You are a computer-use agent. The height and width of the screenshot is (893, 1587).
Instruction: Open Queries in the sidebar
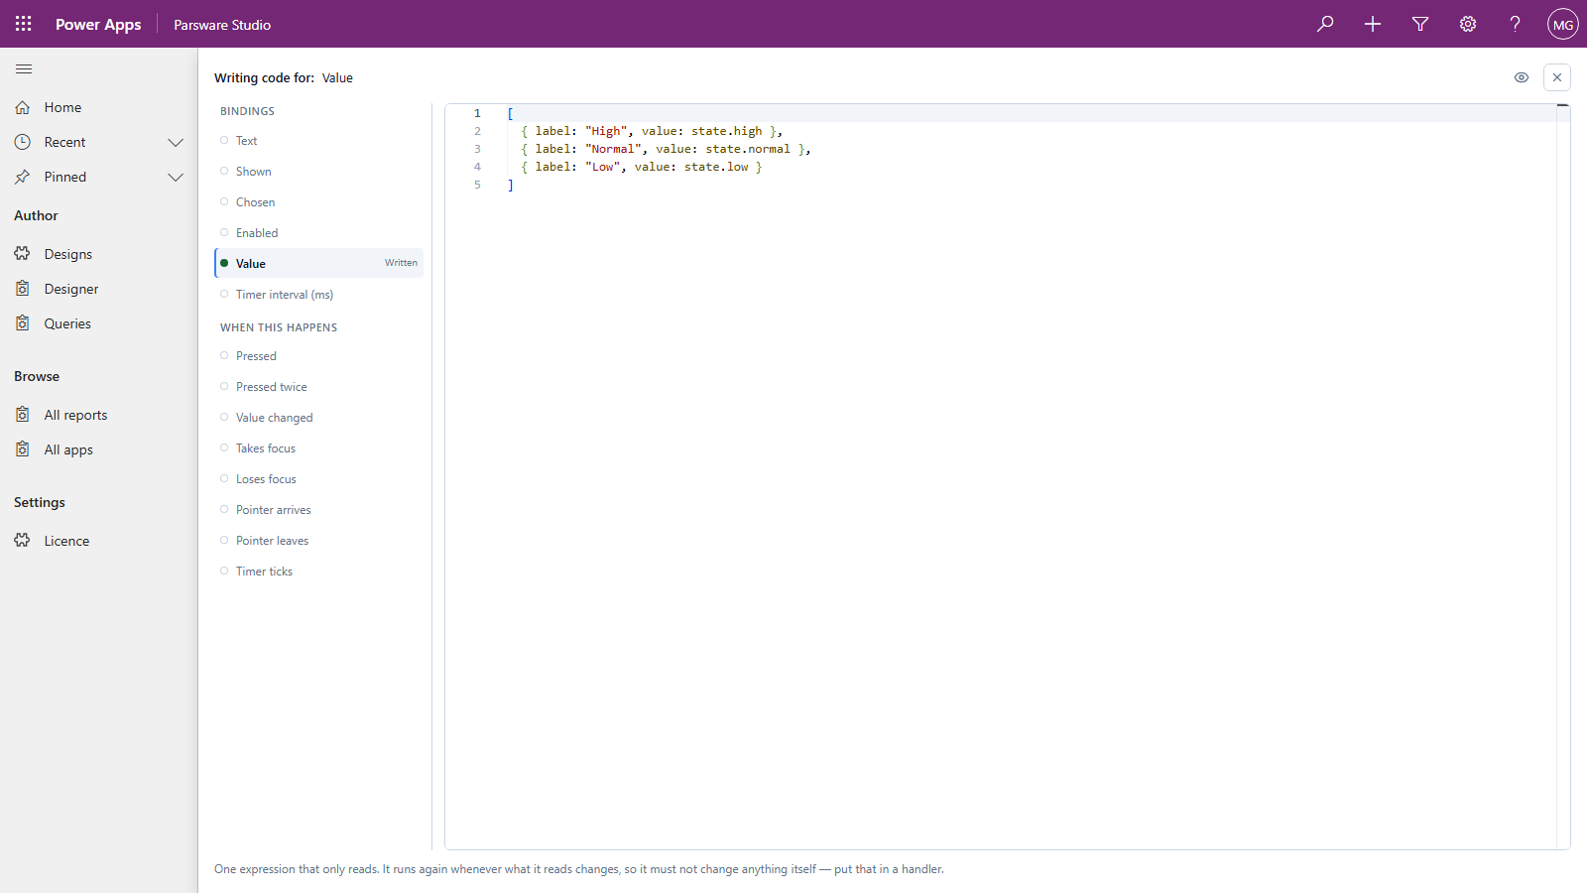99,323
